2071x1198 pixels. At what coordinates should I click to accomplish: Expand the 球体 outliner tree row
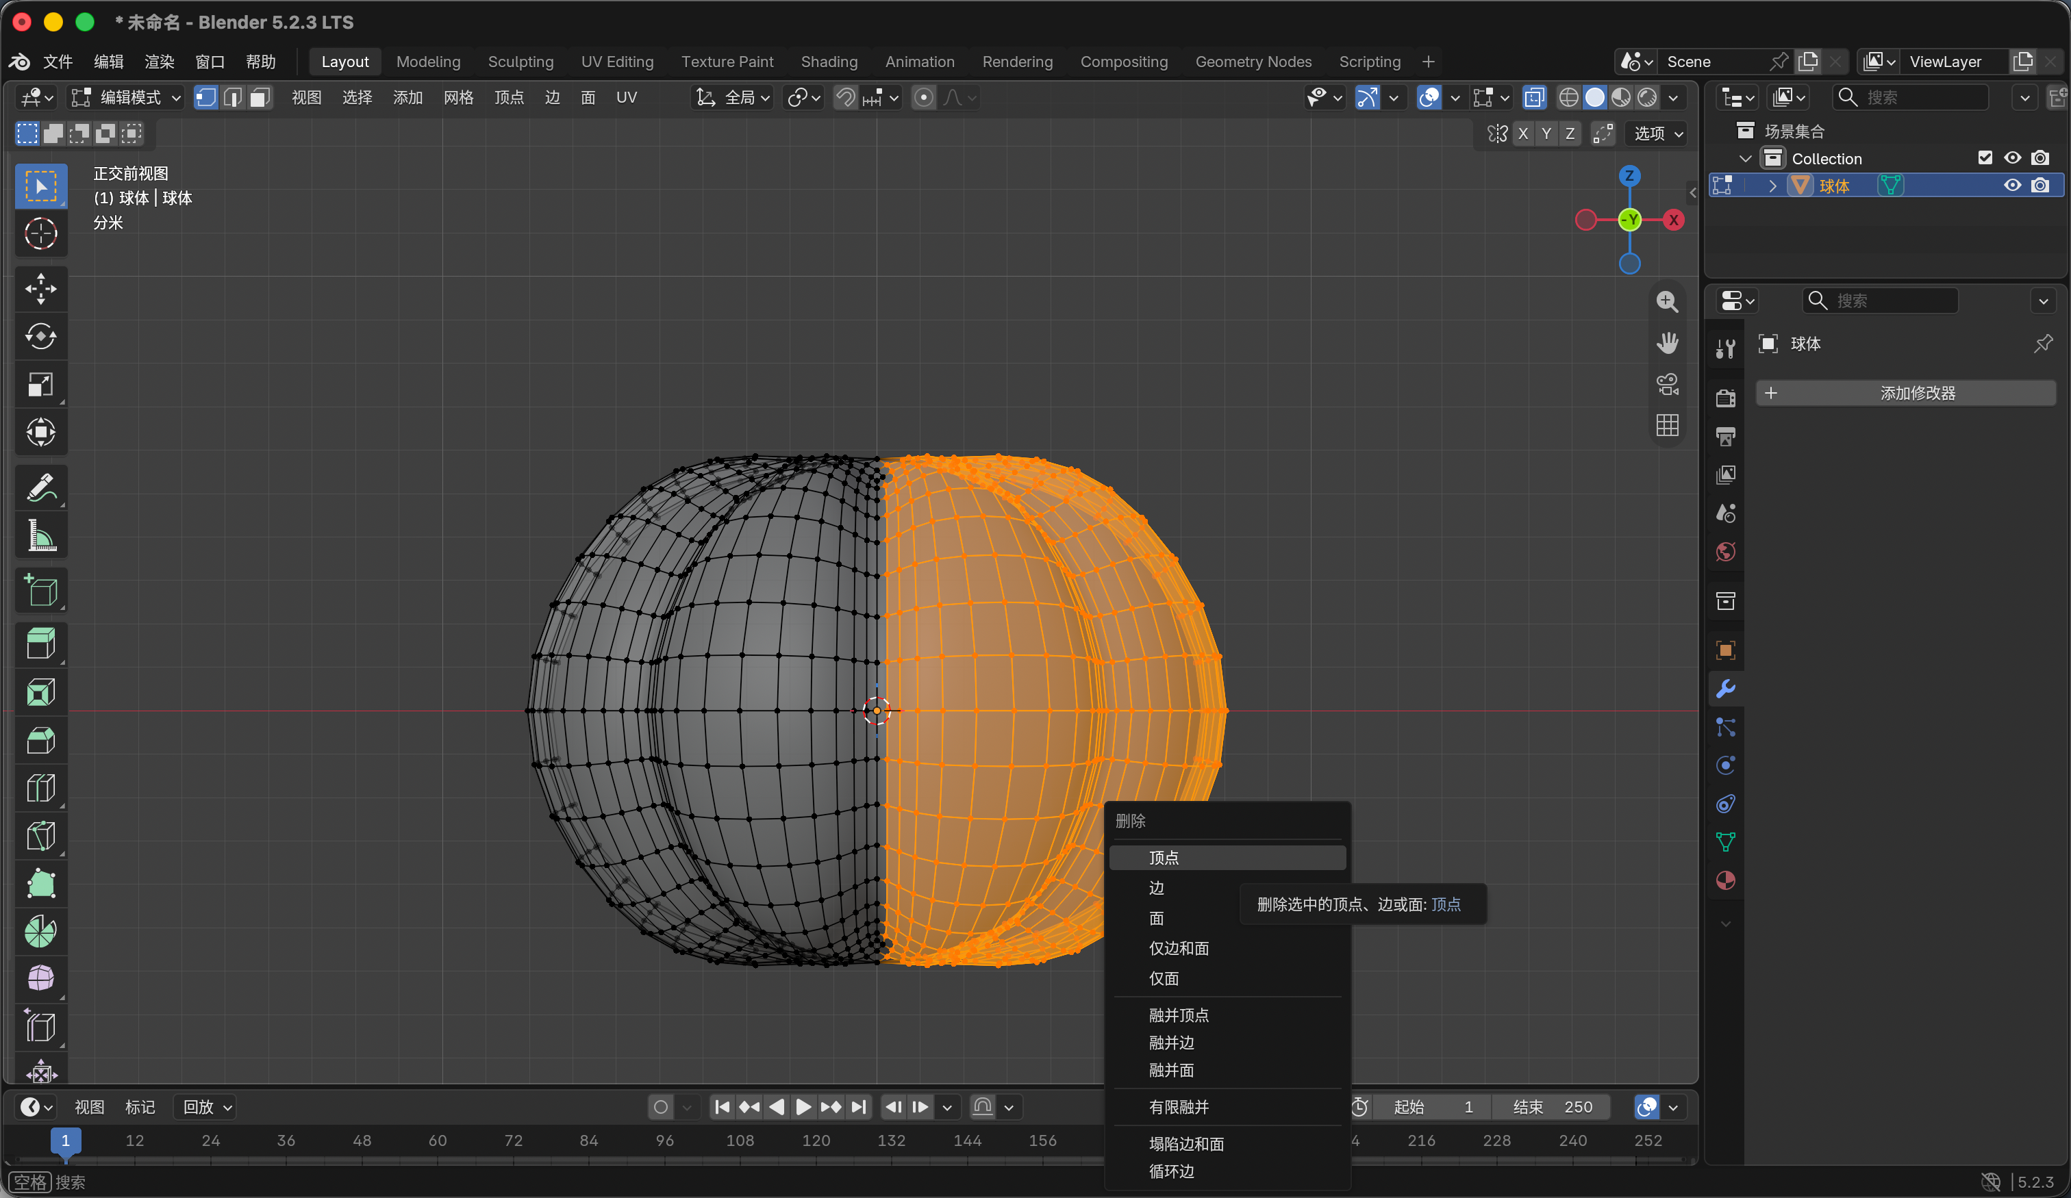coord(1772,186)
